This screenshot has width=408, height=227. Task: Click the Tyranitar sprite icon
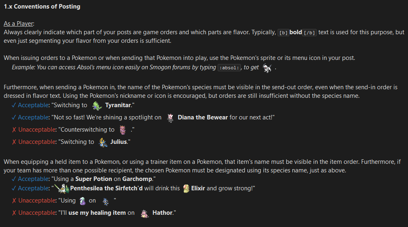[x=97, y=106]
